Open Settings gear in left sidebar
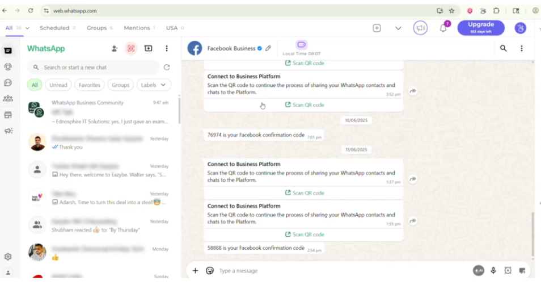The height and width of the screenshot is (285, 541). (x=8, y=257)
